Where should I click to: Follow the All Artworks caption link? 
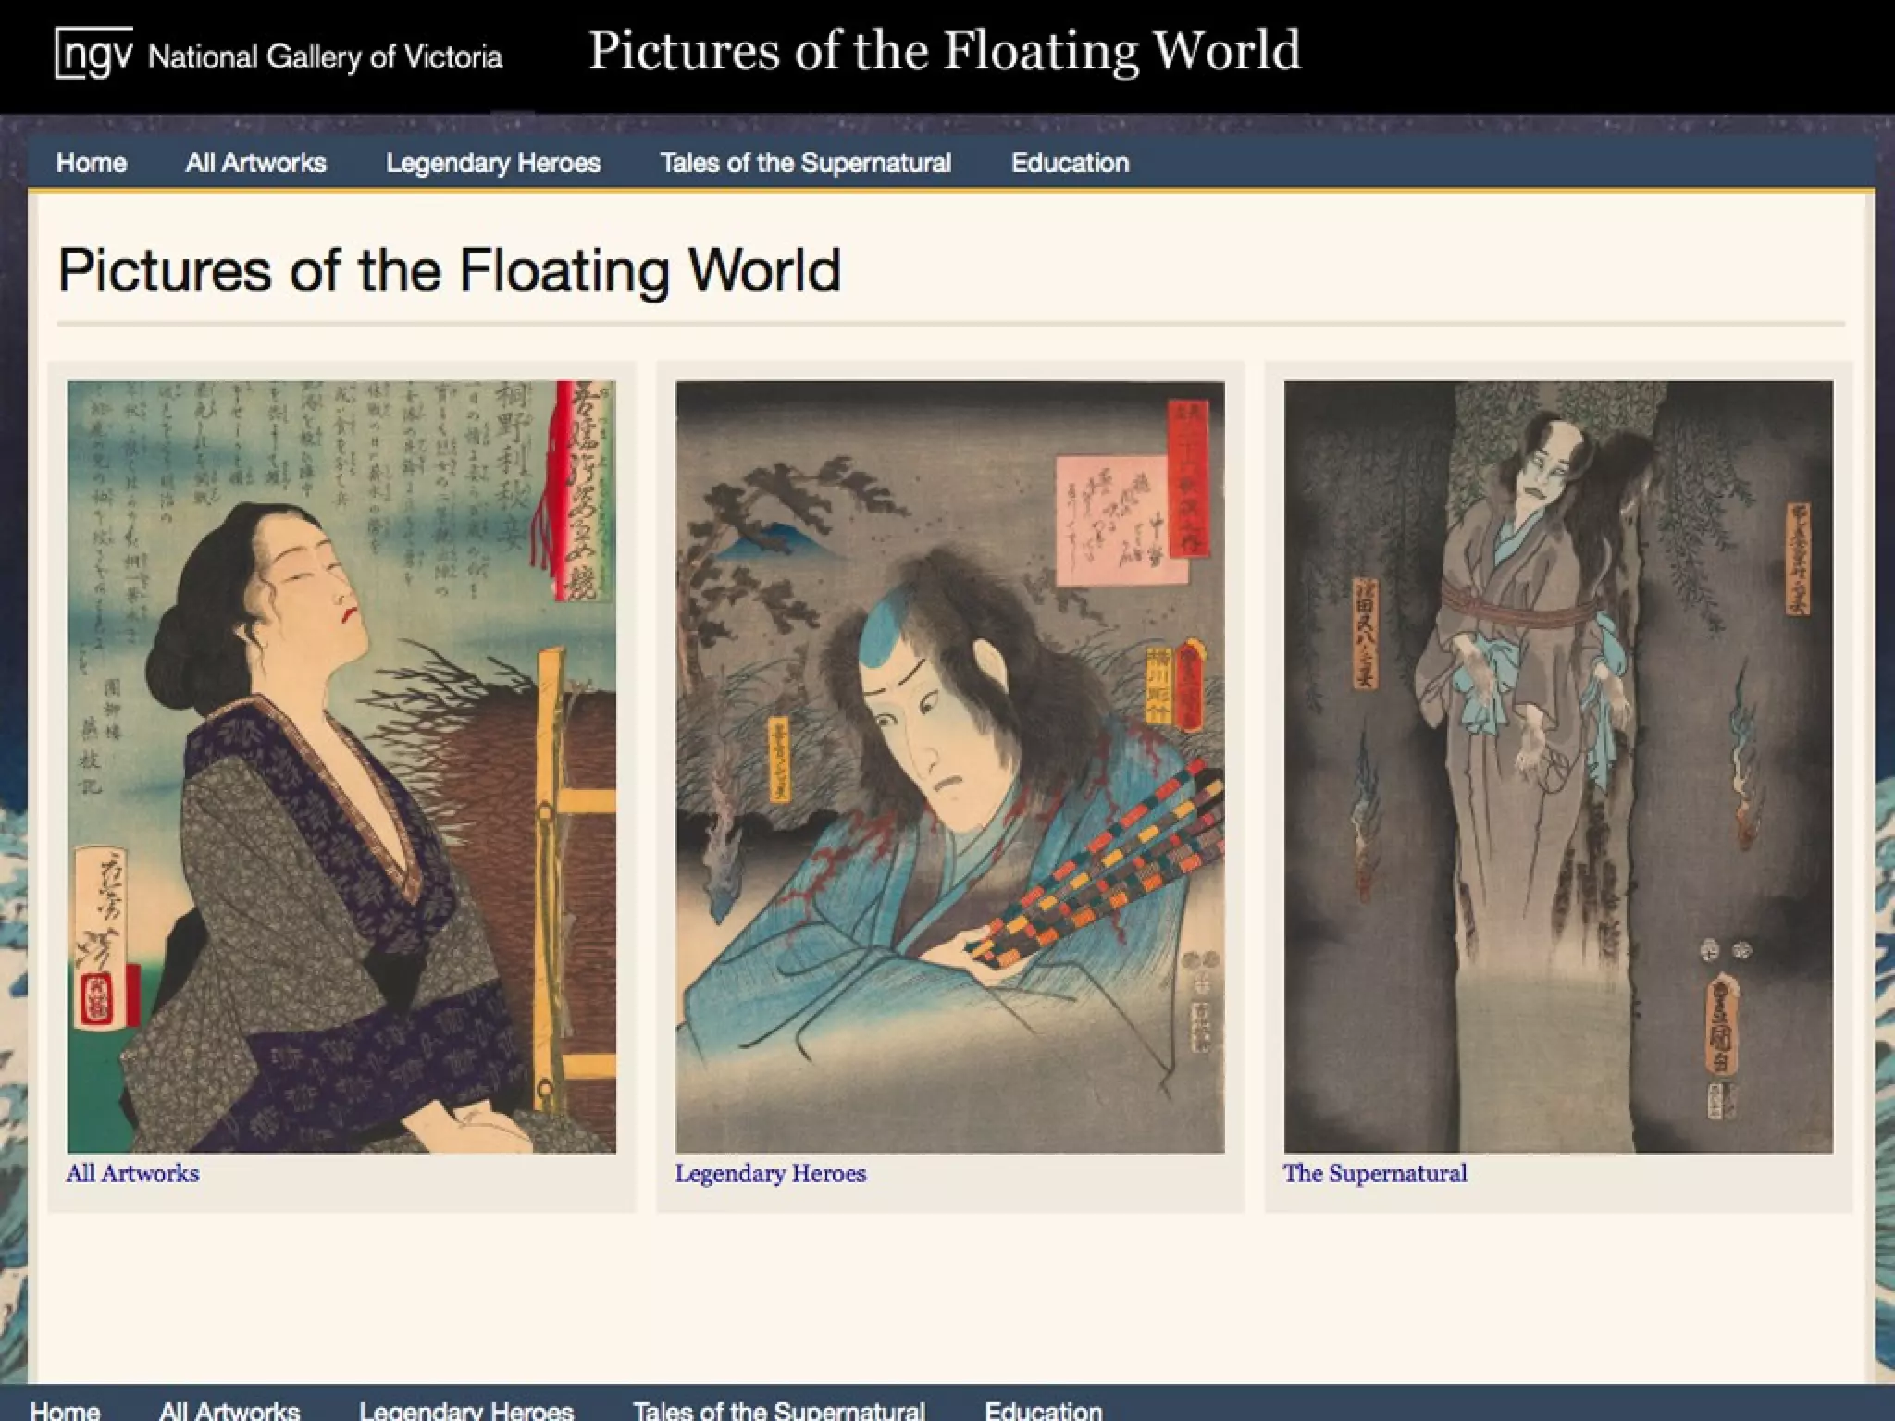(x=132, y=1173)
